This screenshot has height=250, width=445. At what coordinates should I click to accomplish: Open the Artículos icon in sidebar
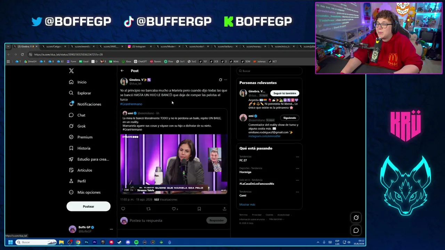tap(71, 170)
